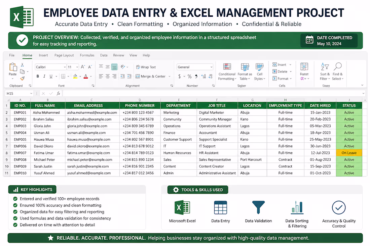Switch to the View tab
Screen dimensions: 370x246
[133, 55]
